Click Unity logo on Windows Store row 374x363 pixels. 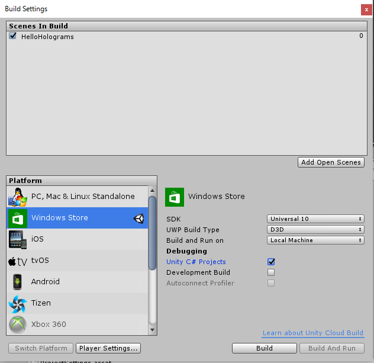pos(139,219)
